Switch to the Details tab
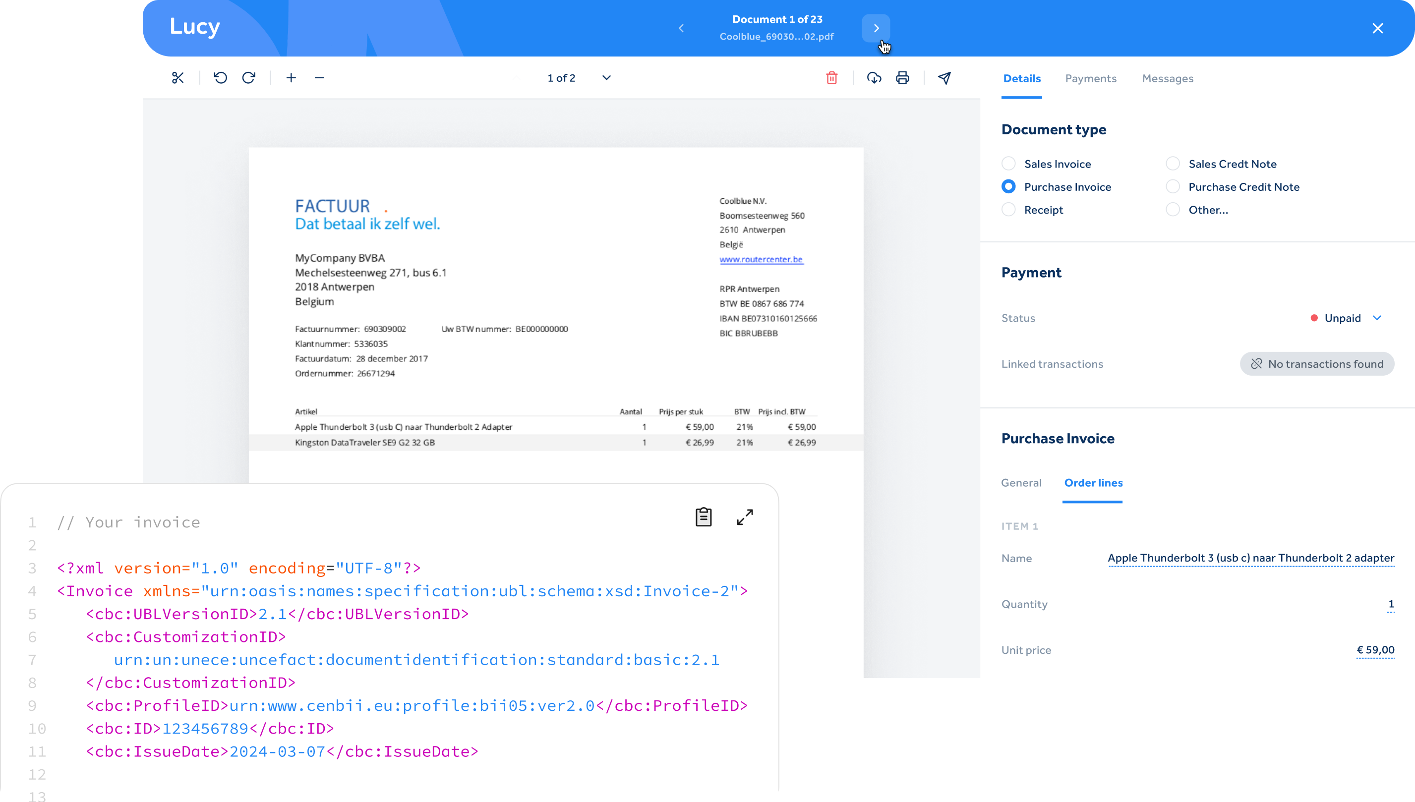This screenshot has height=802, width=1415. pyautogui.click(x=1022, y=78)
